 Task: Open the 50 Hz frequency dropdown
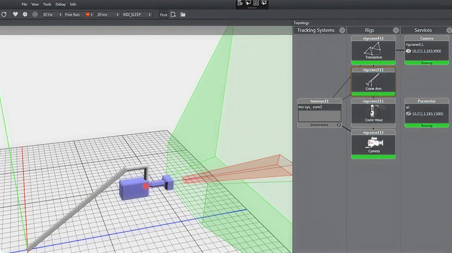(x=52, y=14)
